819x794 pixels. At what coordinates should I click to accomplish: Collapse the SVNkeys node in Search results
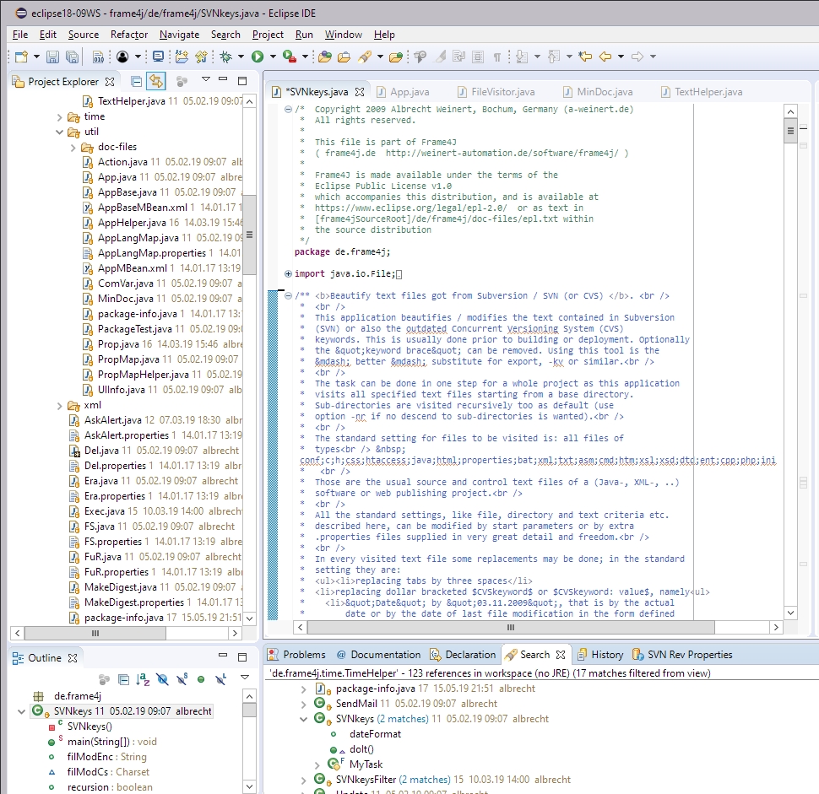[303, 719]
